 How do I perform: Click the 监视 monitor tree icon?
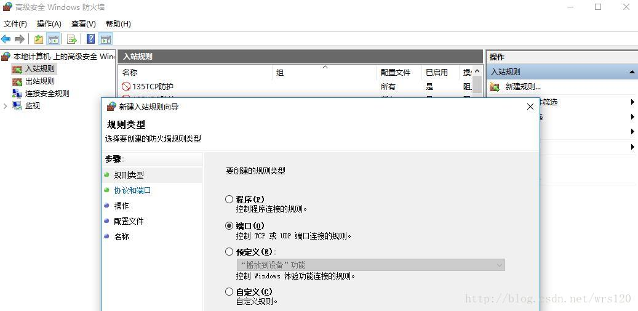tap(17, 106)
